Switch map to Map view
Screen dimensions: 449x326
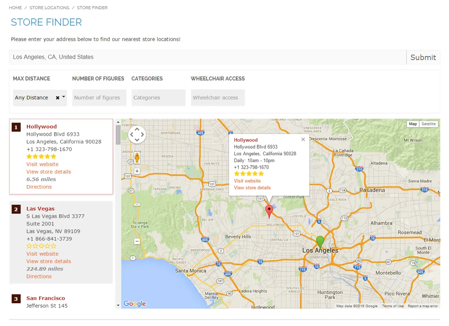[x=413, y=124]
